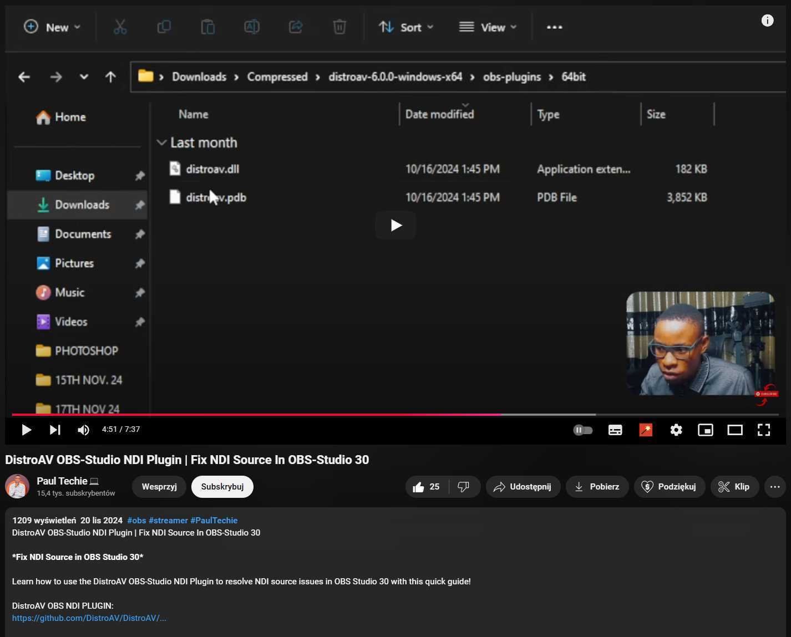Open miniplayer from player controls

705,430
